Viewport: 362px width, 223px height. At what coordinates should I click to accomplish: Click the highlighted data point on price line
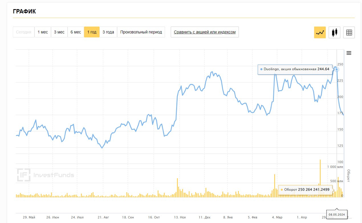click(337, 69)
